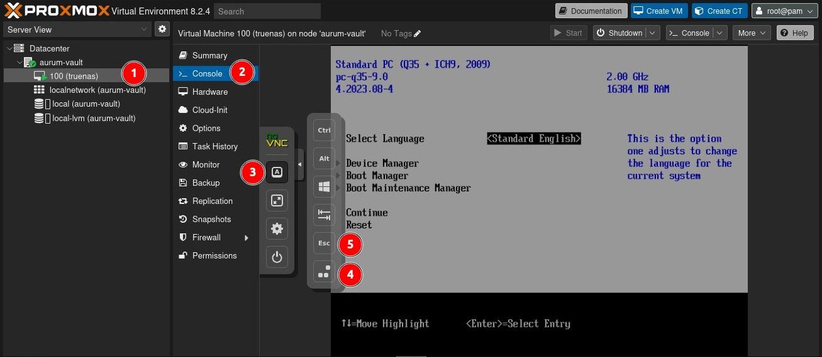822x357 pixels.
Task: Click the Start button
Action: (x=569, y=33)
